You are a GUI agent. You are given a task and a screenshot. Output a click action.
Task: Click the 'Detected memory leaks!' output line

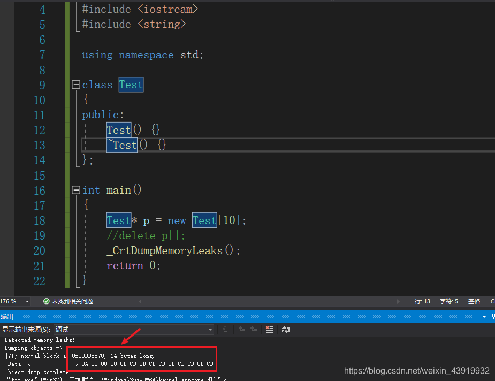pos(40,340)
